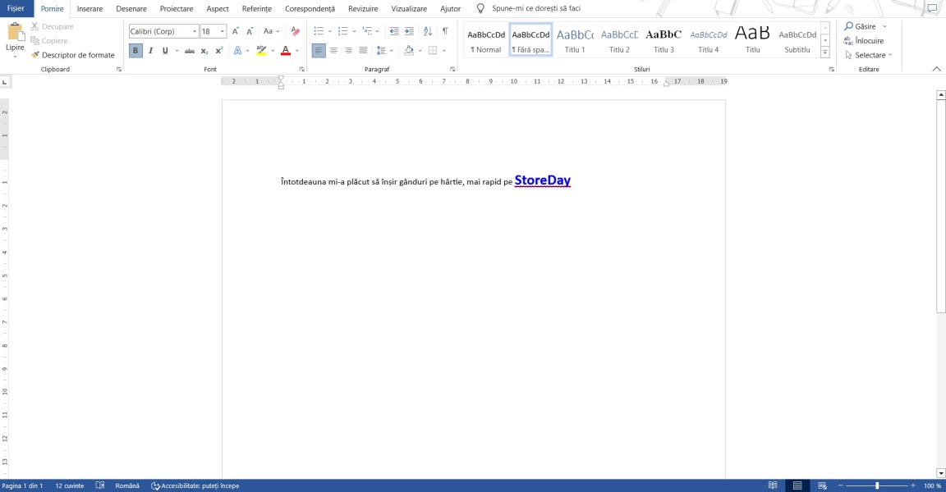Increase paragraph indent
This screenshot has height=492, width=946.
tap(409, 31)
